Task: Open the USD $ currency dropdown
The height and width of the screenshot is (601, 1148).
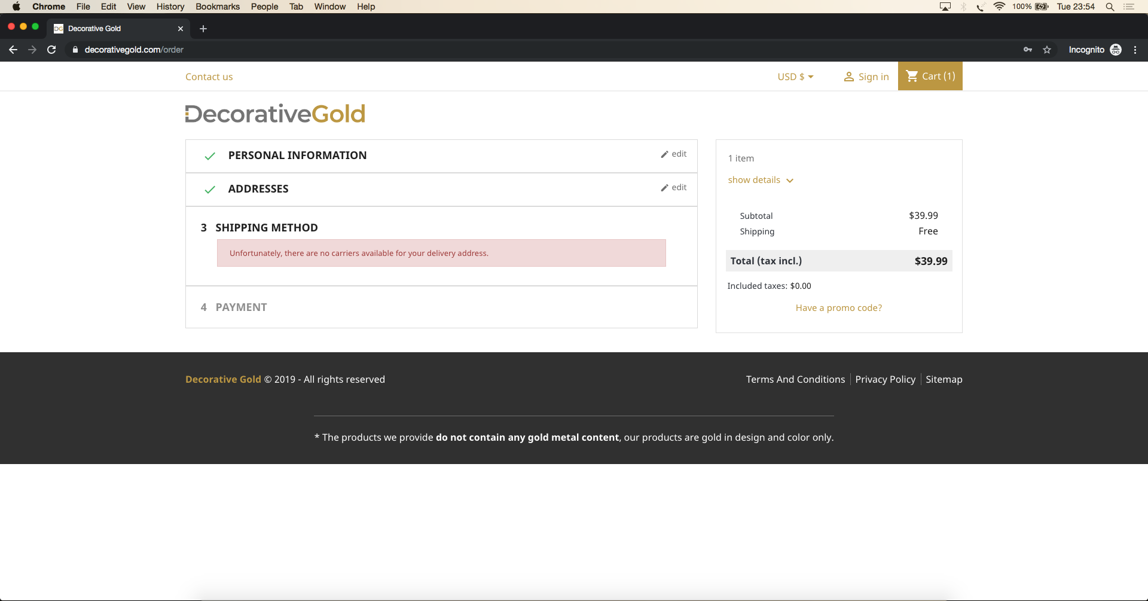Action: click(795, 77)
